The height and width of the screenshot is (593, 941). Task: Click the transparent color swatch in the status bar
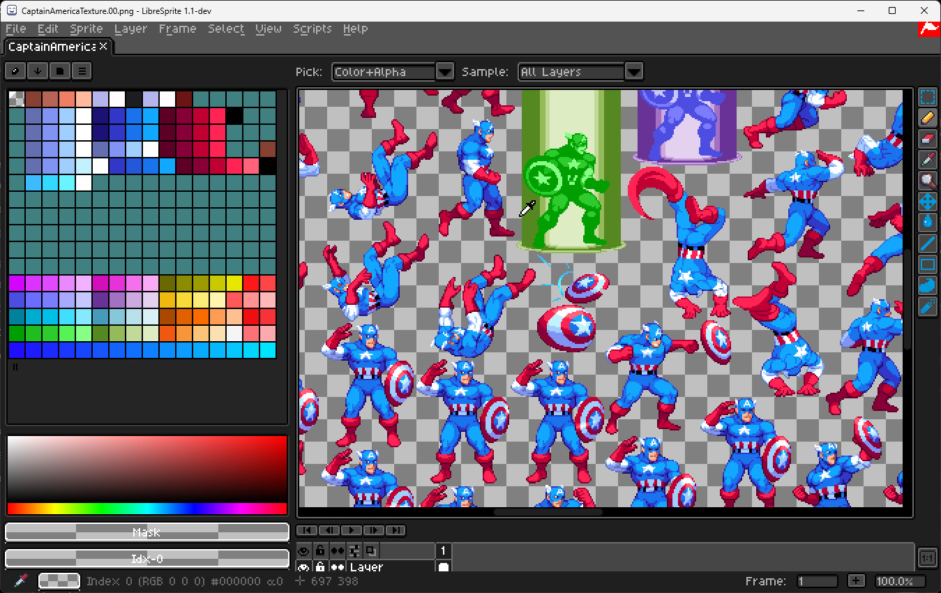click(x=59, y=580)
